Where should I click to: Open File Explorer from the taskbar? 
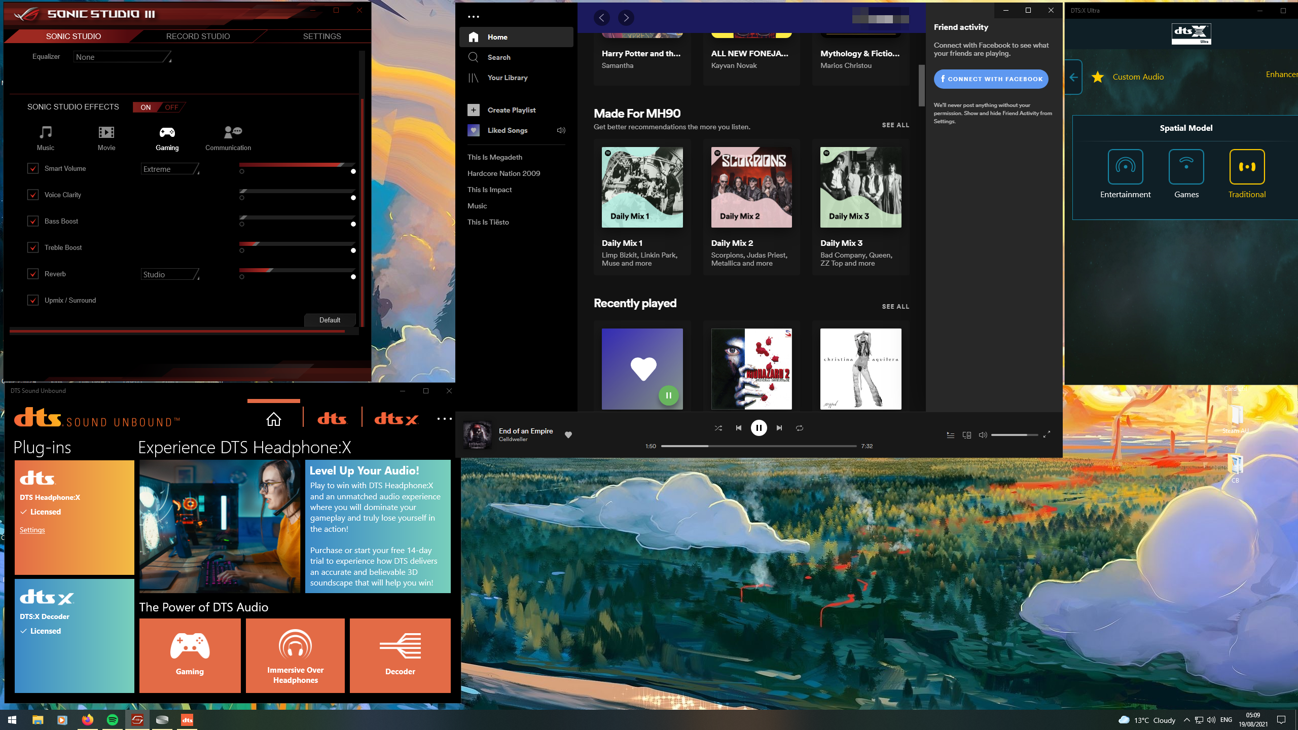[x=38, y=720]
